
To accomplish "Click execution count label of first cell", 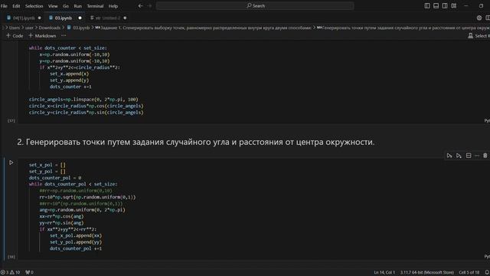I will click(11, 120).
